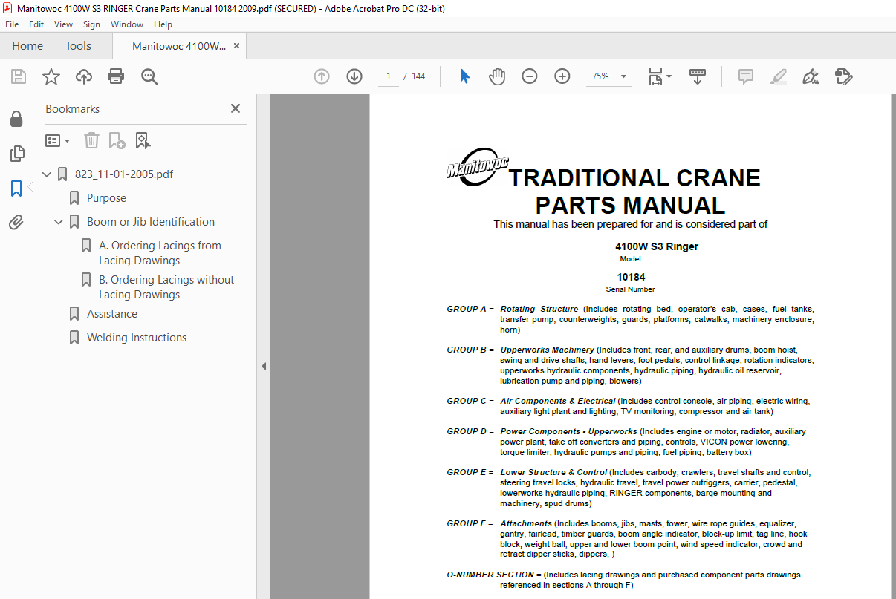This screenshot has width=896, height=599.
Task: Open the Help menu
Action: point(163,24)
